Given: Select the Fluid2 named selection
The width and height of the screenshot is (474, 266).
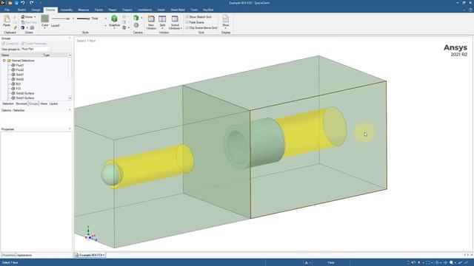Looking at the screenshot, I should click(x=20, y=70).
